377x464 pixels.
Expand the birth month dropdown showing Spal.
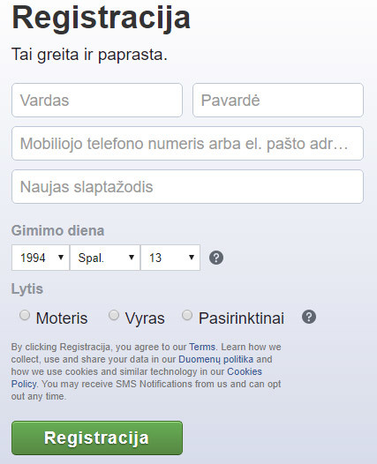pos(105,258)
